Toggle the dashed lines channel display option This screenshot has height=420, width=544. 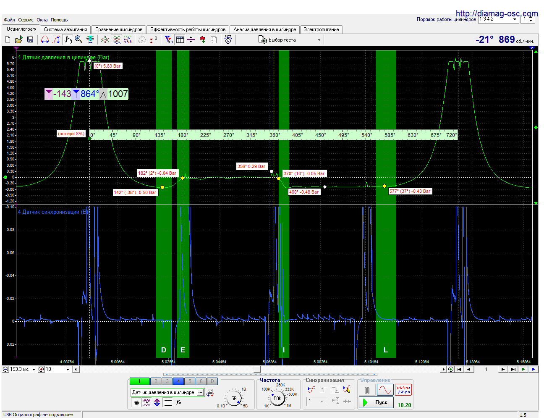click(x=168, y=402)
